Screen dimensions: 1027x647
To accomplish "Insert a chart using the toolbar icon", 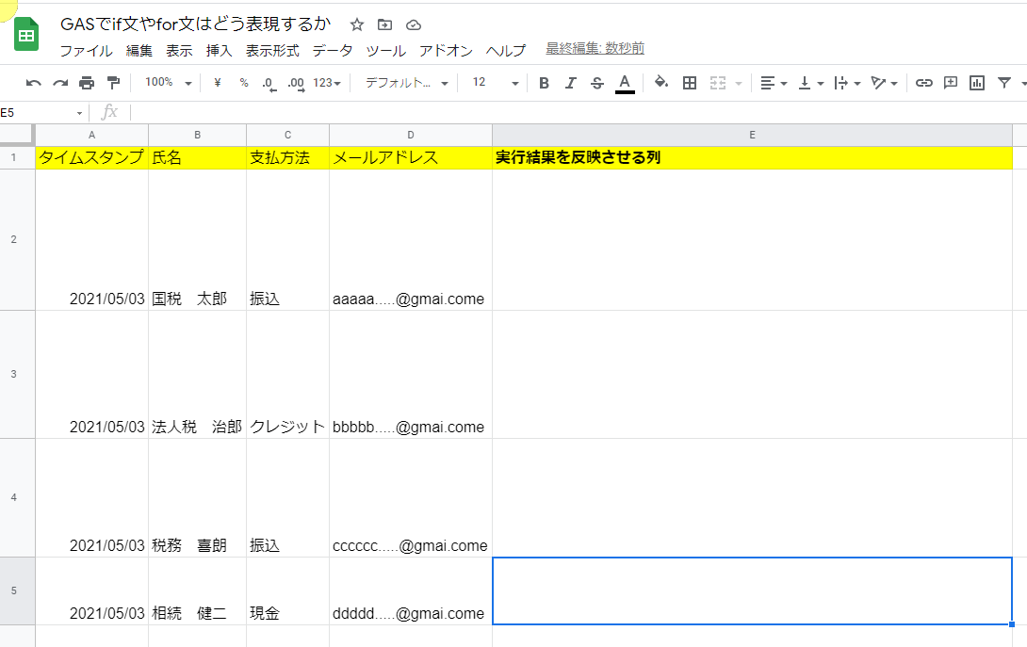I will [977, 83].
